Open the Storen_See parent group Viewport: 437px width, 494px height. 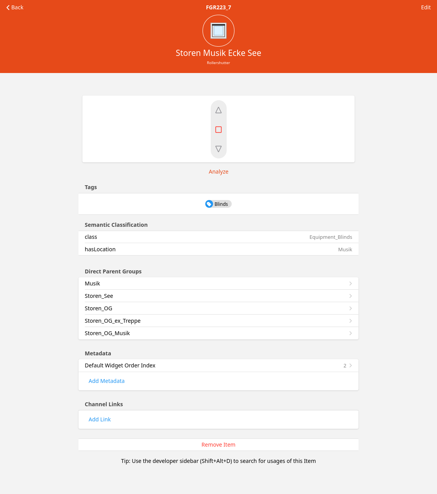pyautogui.click(x=218, y=296)
